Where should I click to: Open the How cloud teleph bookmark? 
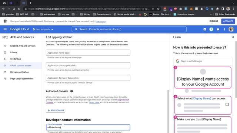click(x=184, y=14)
